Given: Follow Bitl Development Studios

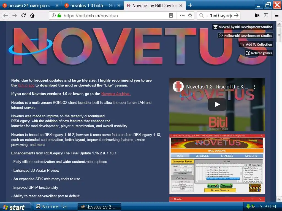Looking at the screenshot, I should tap(245, 36).
